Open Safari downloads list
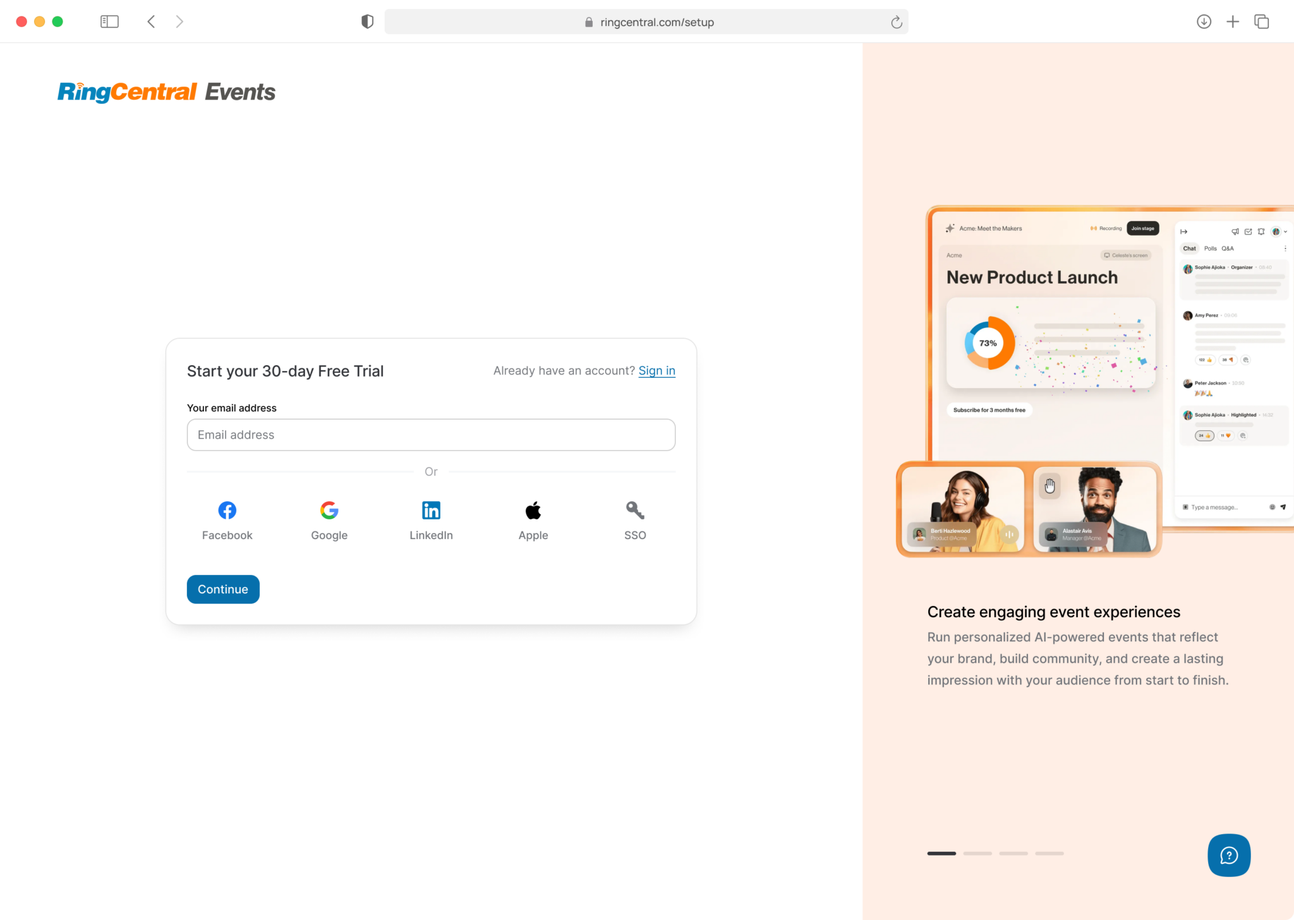 tap(1204, 21)
